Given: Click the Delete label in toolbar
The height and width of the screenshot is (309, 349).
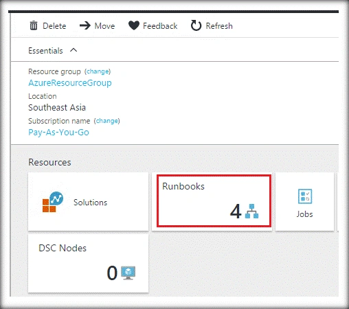Looking at the screenshot, I should (54, 26).
